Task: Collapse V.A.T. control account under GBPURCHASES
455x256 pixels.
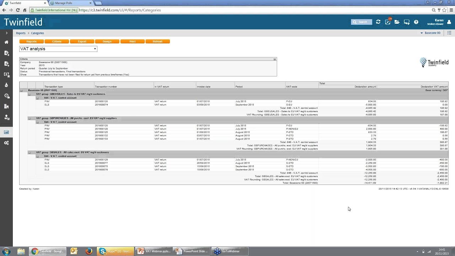Action: (x=37, y=122)
